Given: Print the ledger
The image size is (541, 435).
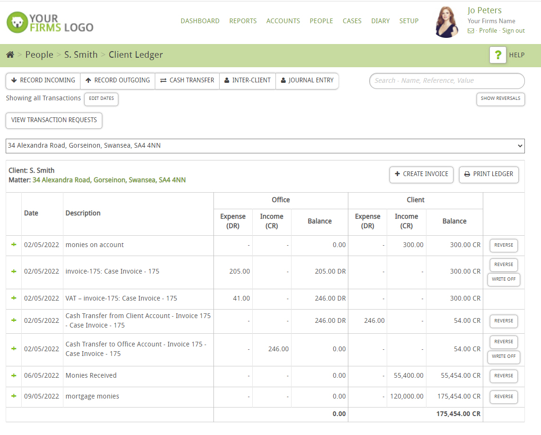Looking at the screenshot, I should pyautogui.click(x=488, y=174).
